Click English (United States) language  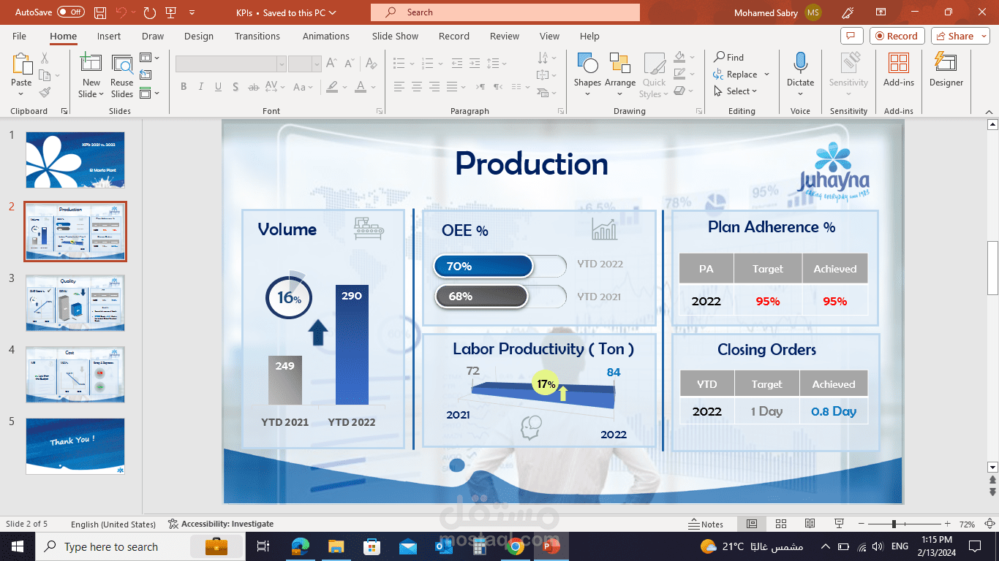click(x=113, y=524)
